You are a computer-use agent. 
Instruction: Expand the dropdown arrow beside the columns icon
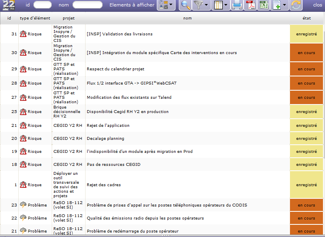point(226,5)
